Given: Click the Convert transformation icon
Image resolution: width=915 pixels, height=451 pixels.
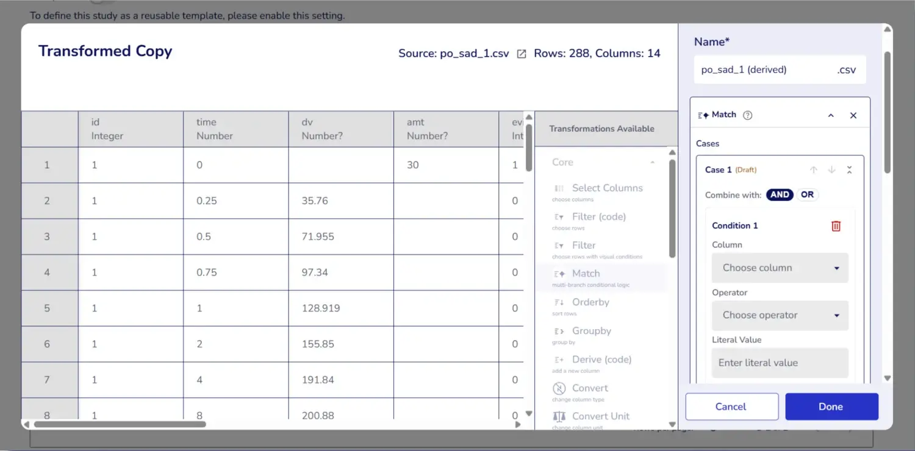Looking at the screenshot, I should coord(559,388).
